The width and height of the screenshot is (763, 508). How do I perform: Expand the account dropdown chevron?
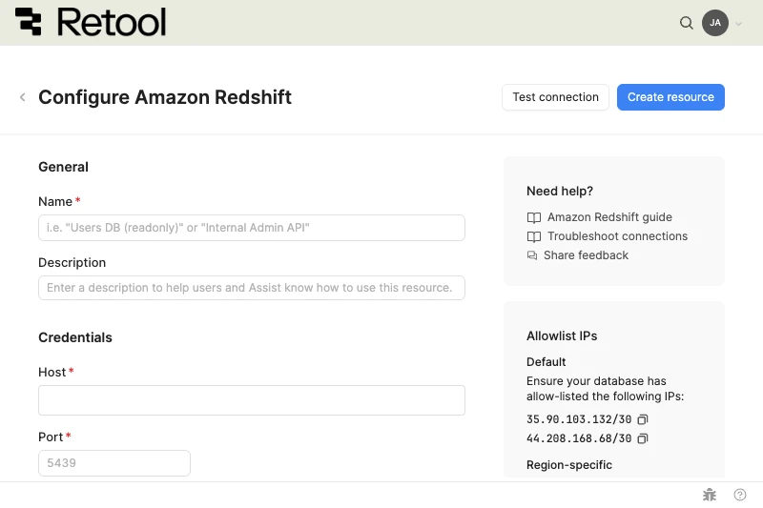tap(738, 23)
